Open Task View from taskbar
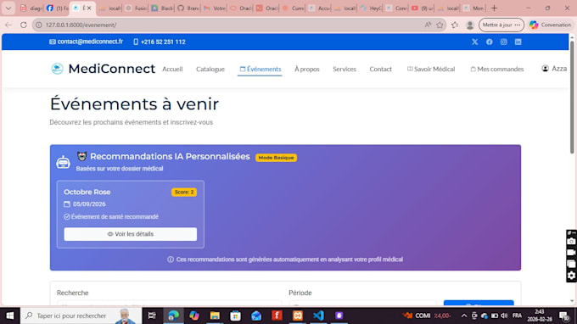Viewport: 577px width, 324px height. [152, 316]
